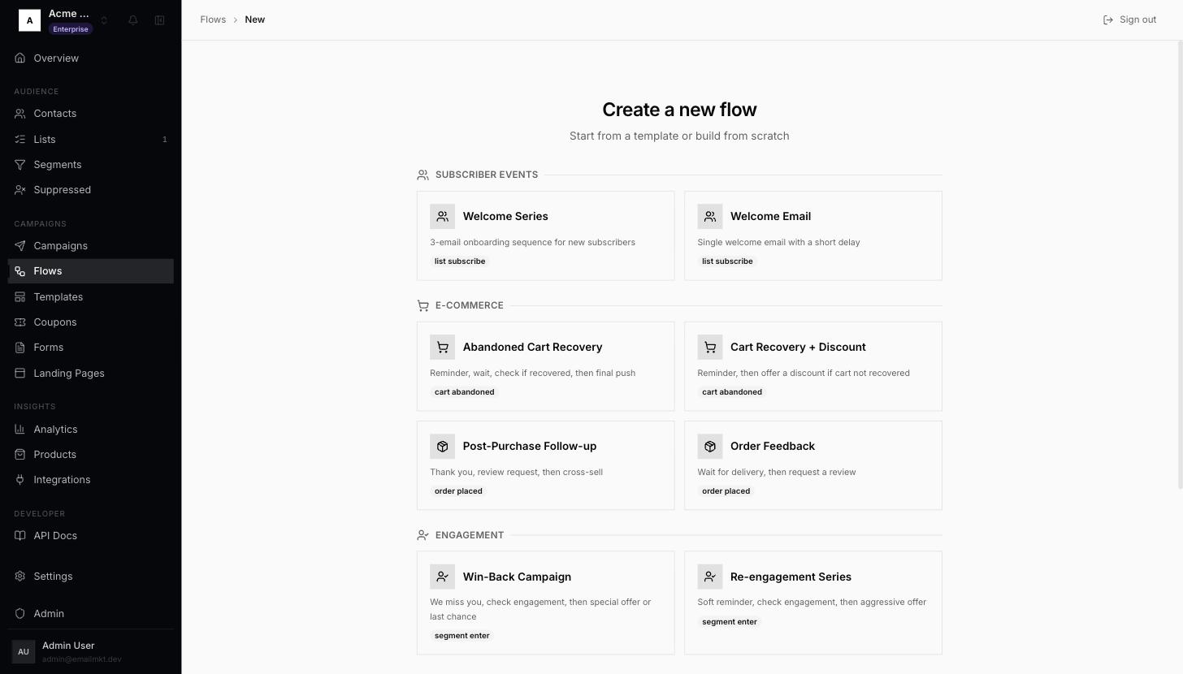Viewport: 1183px width, 674px height.
Task: Select the Abandoned Cart Recovery template title
Action: [x=532, y=348]
